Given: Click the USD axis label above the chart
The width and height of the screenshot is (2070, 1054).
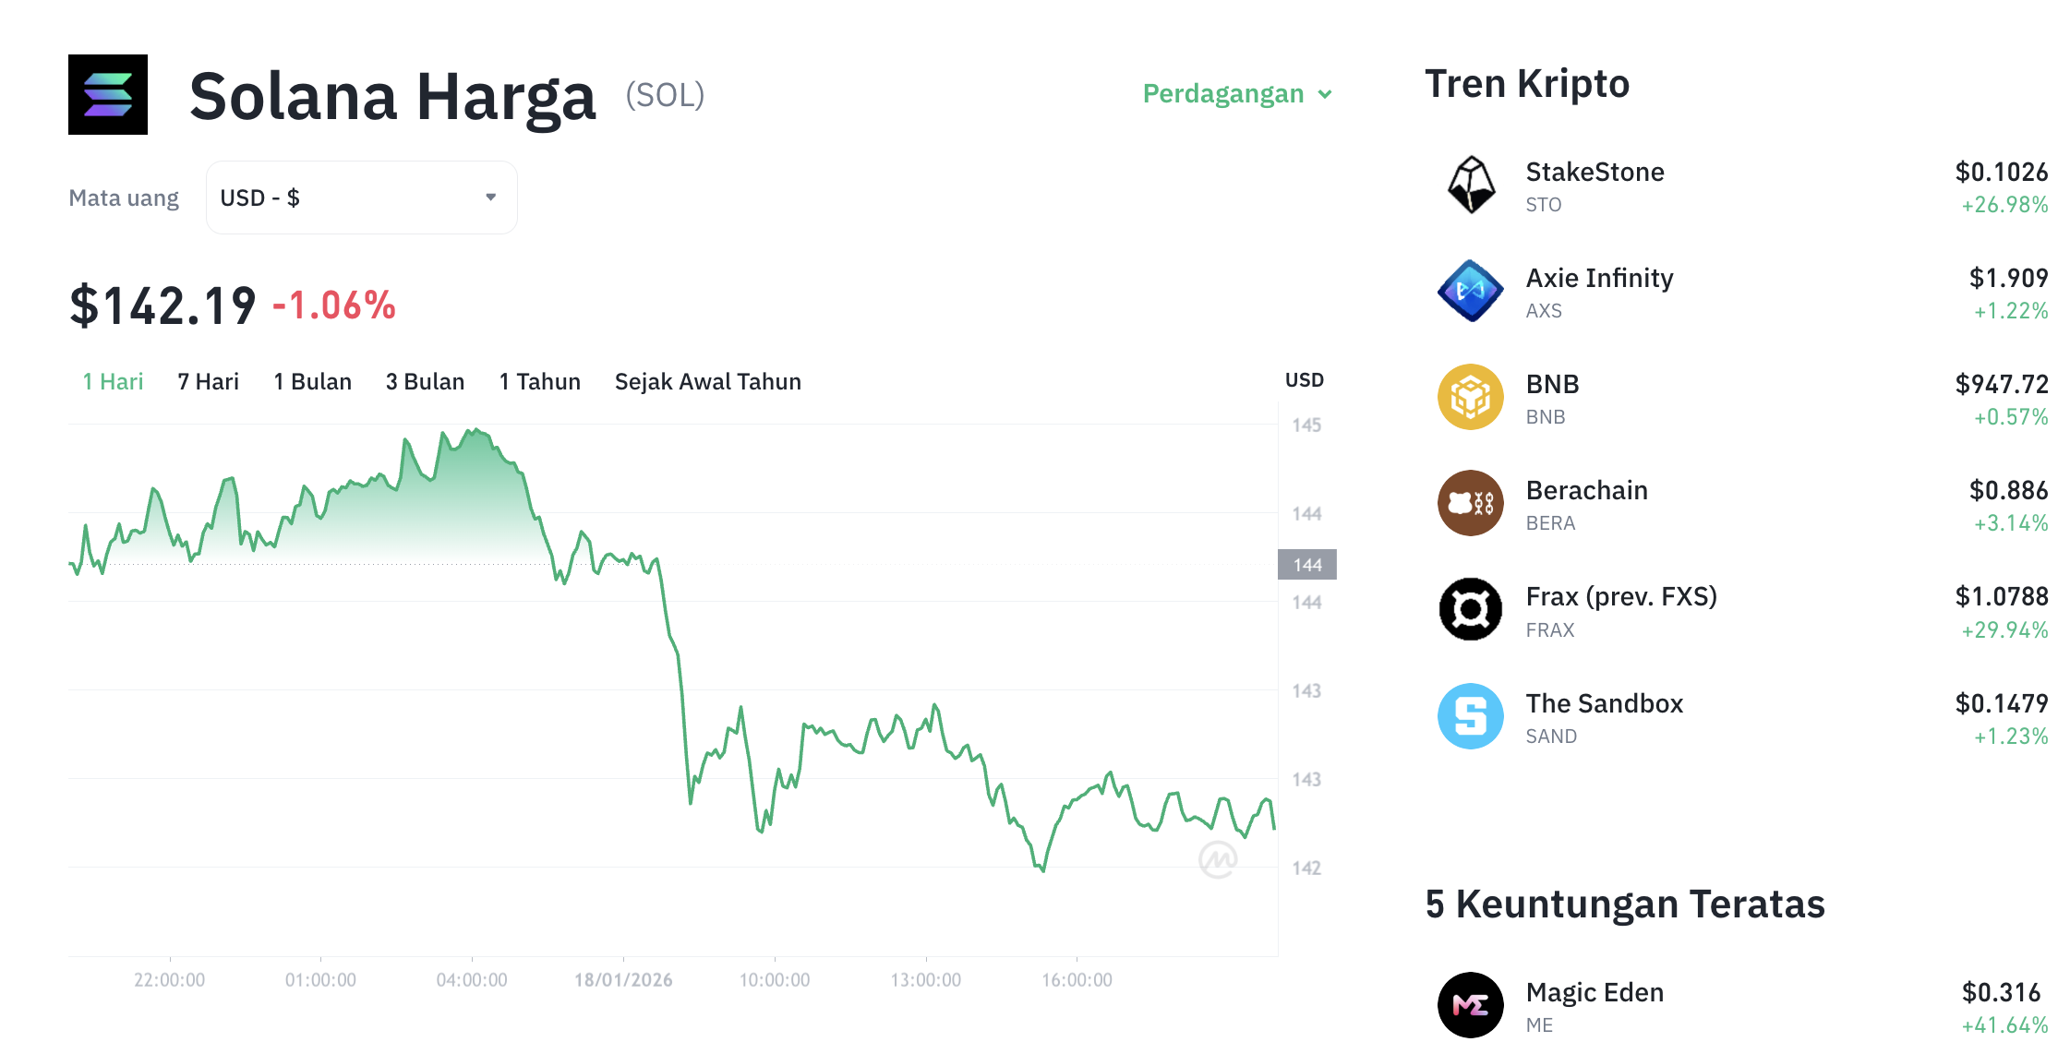Looking at the screenshot, I should click(1305, 379).
